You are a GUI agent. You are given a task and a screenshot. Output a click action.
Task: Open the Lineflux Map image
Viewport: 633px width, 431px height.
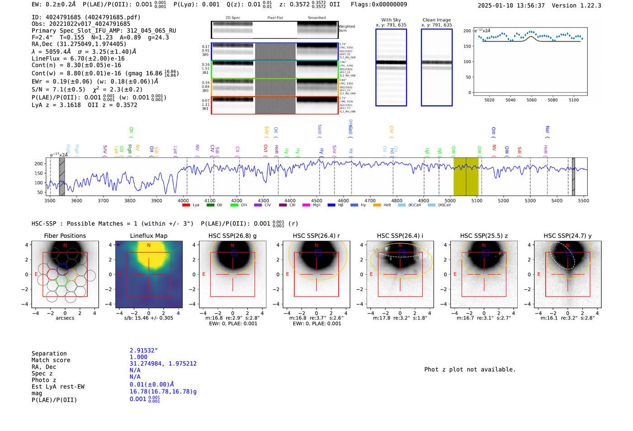pos(149,274)
